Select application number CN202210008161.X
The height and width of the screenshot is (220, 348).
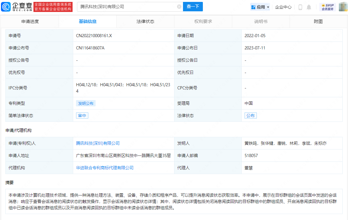94,36
